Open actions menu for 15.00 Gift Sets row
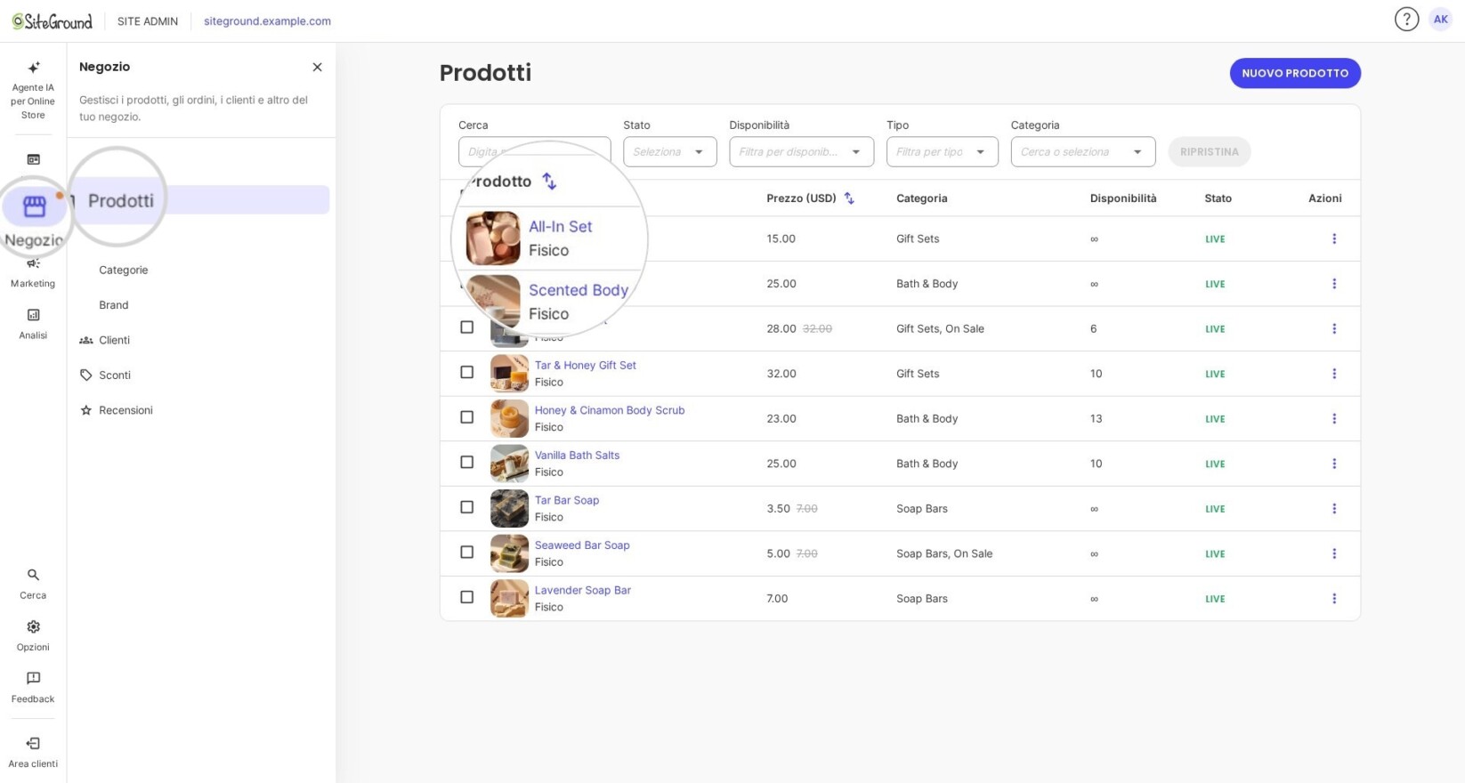This screenshot has height=783, width=1465. (1333, 238)
